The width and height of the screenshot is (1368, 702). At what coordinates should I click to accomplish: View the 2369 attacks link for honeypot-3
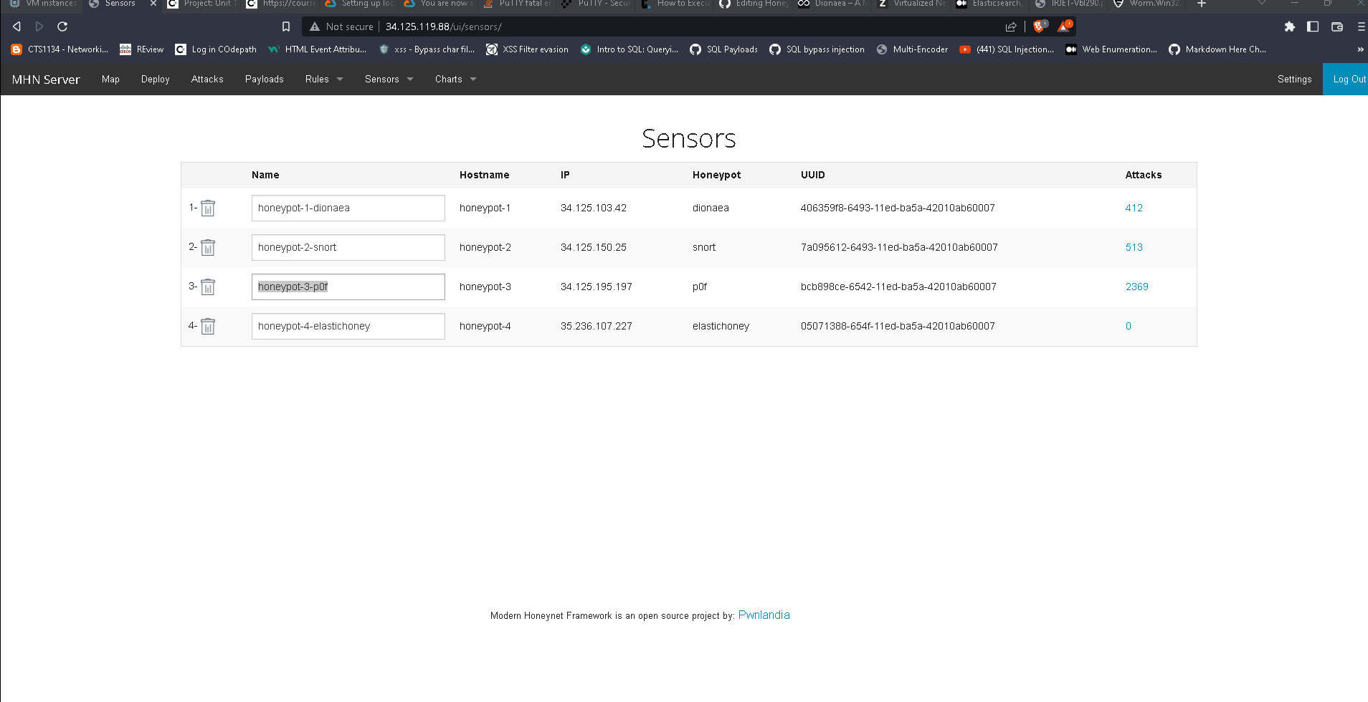click(1136, 287)
